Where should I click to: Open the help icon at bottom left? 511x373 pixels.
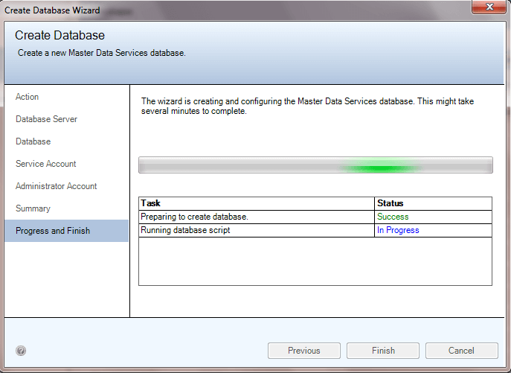[21, 351]
